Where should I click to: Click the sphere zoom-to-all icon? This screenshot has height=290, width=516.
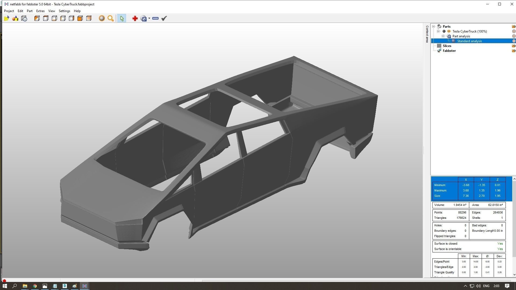102,19
